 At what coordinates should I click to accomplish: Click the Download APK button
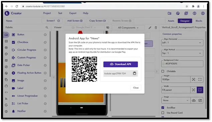[120, 64]
